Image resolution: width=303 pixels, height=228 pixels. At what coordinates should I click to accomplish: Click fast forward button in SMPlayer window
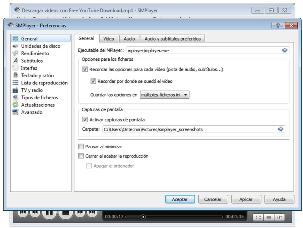tap(80, 212)
